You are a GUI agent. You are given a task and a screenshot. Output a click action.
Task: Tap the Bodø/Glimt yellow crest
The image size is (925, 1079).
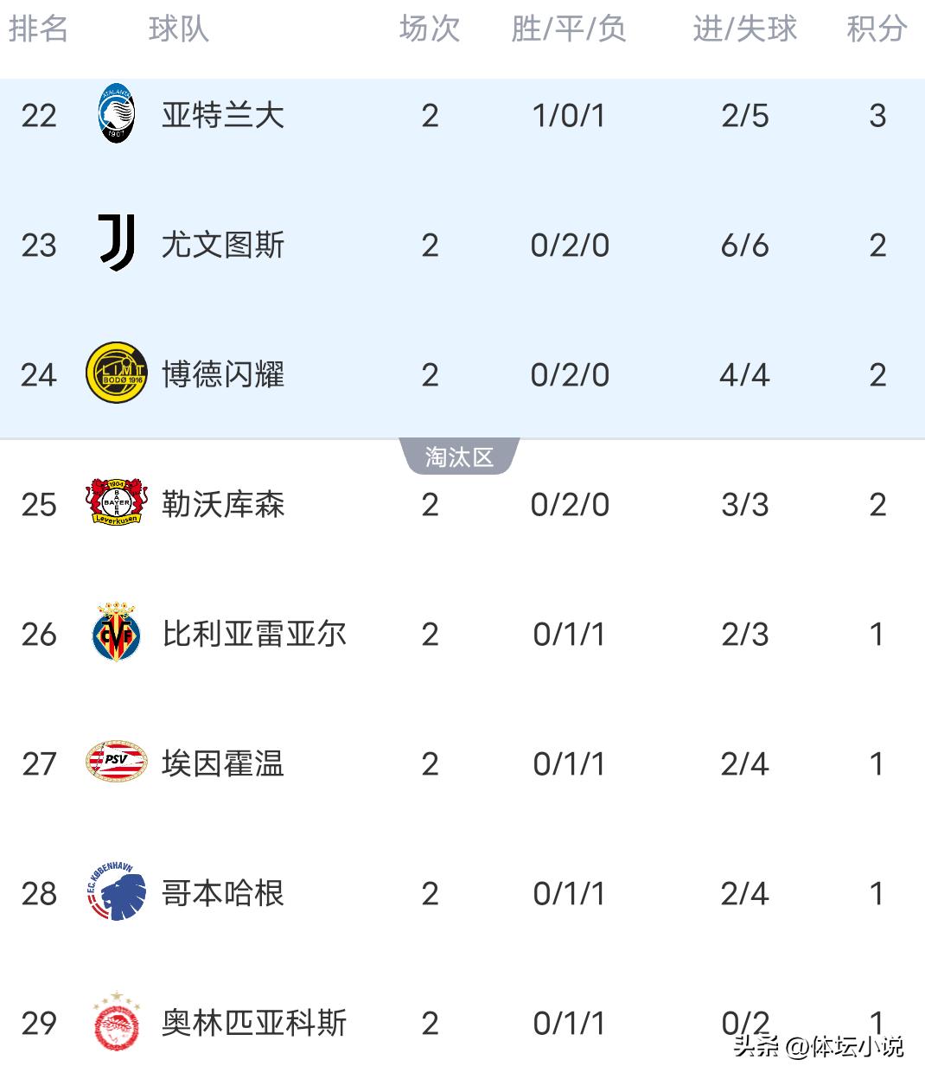coord(116,373)
